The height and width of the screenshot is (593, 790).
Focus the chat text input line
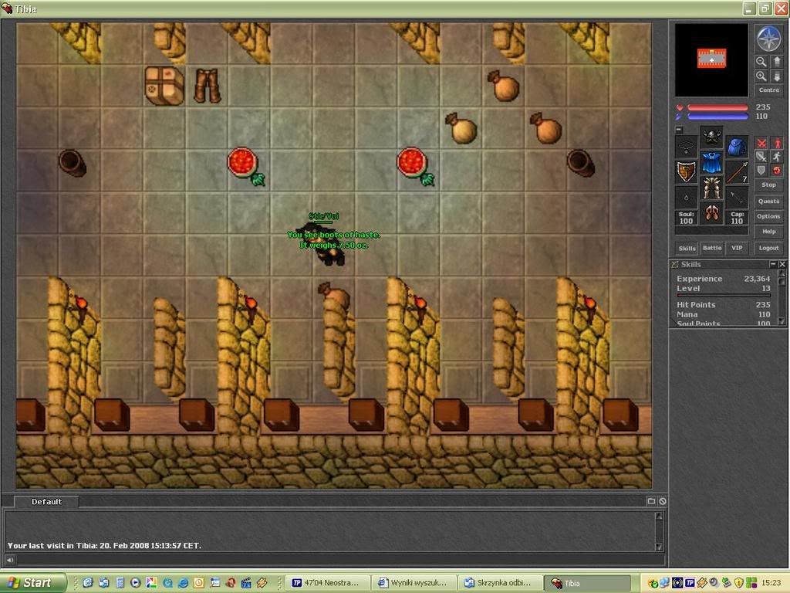point(340,560)
